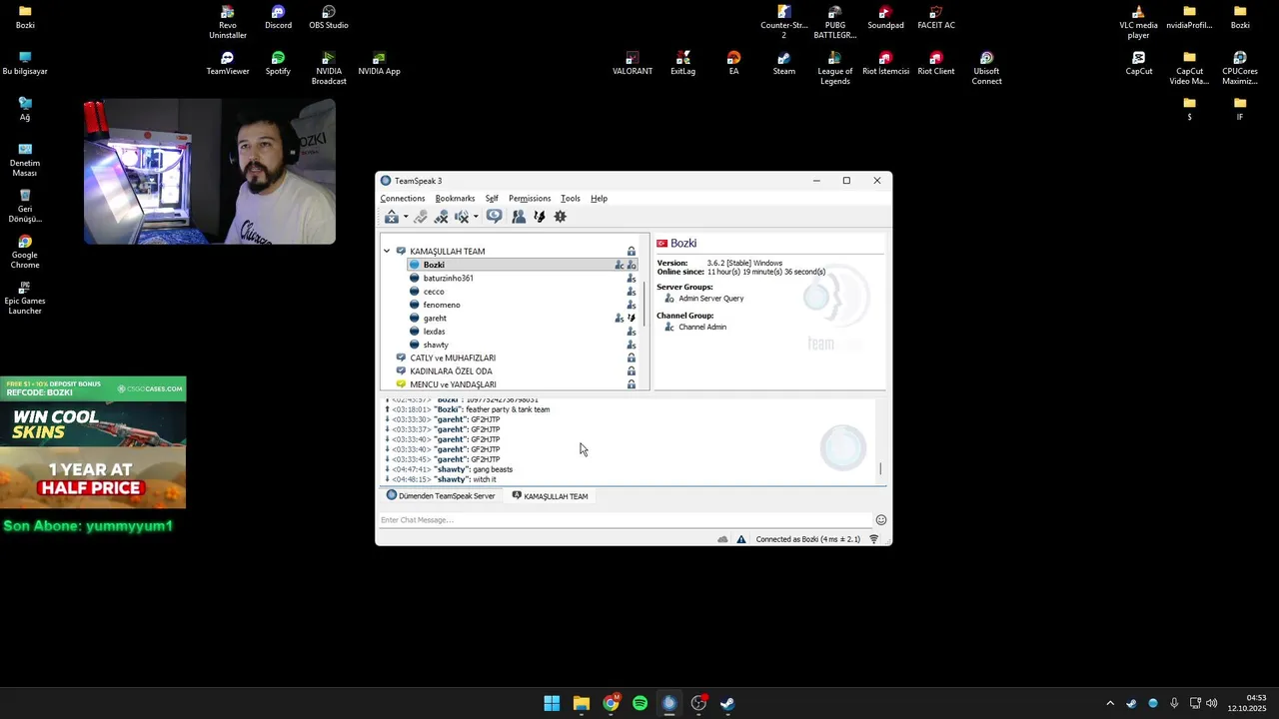The height and width of the screenshot is (719, 1279).
Task: Switch to Dümenden TeamSpeak Server chat tab
Action: coord(441,496)
